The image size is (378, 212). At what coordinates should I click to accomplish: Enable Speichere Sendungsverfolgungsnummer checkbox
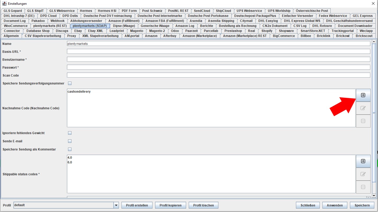click(70, 83)
